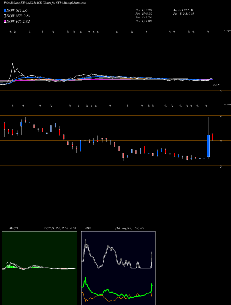Click the 'DOW MT: 2.81' legend label
This screenshot has width=231, height=305.
(18, 16)
